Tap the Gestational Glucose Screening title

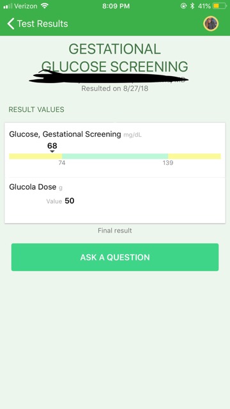[x=115, y=58]
